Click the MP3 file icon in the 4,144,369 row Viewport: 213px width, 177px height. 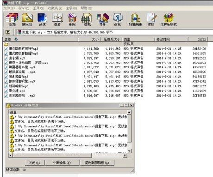pos(6,49)
